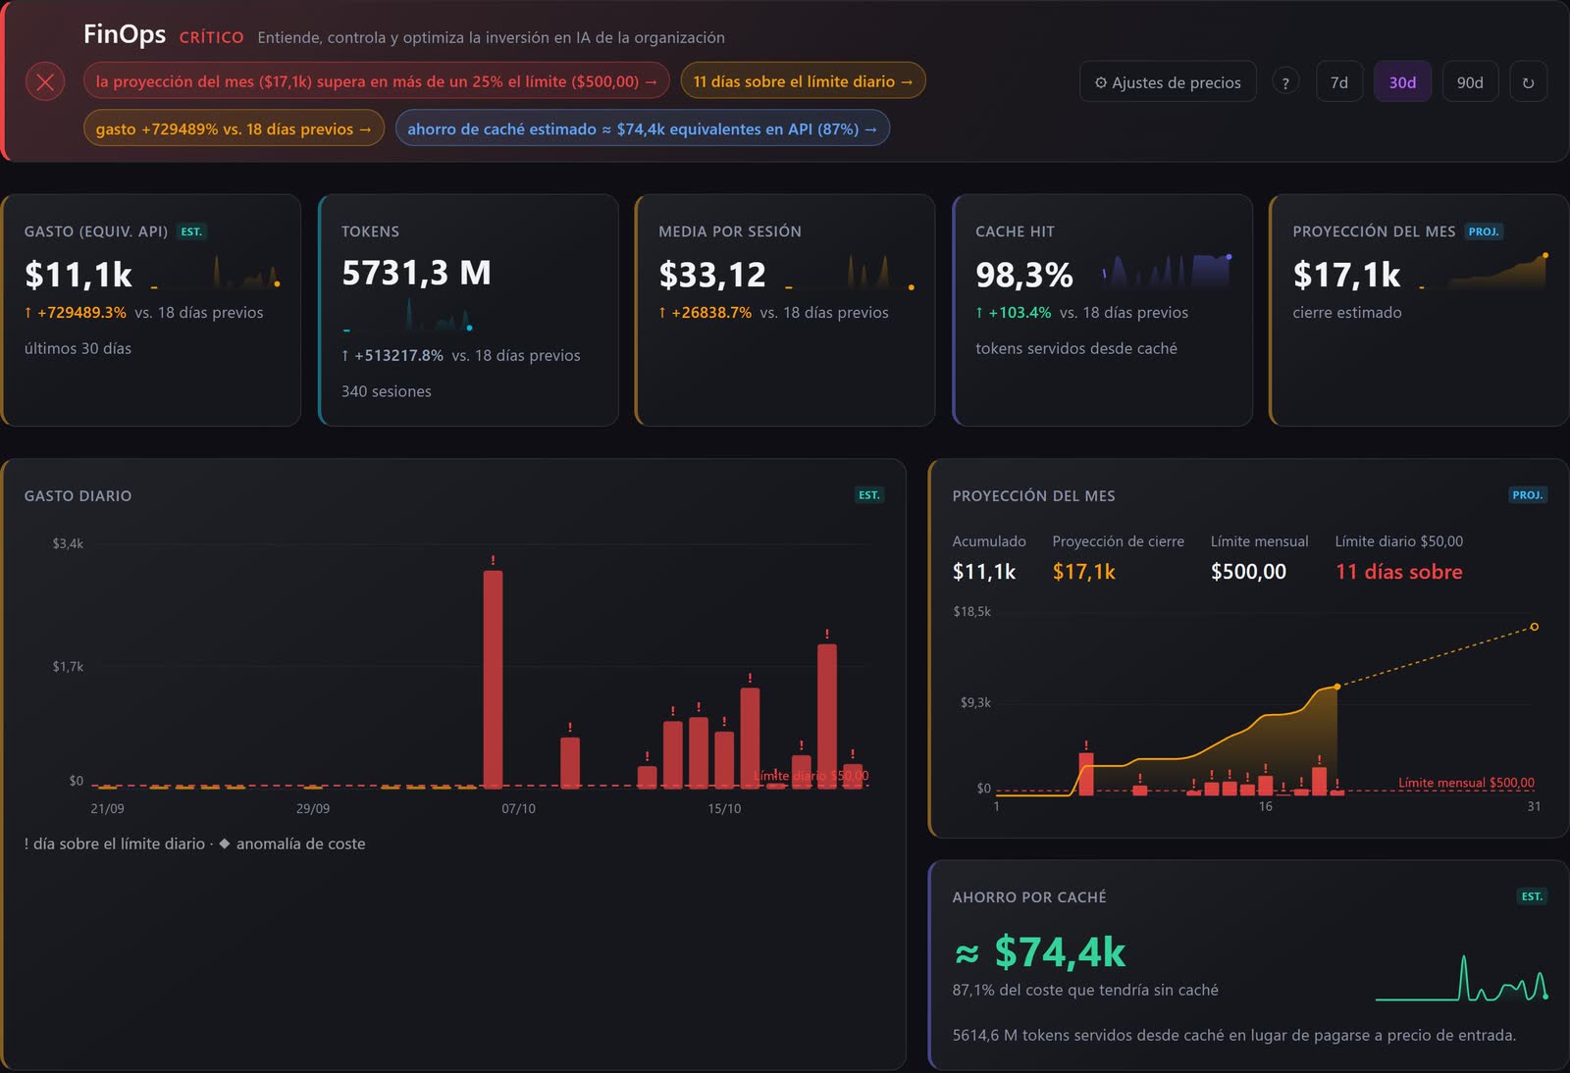Click the PROJ. badge on Proyección del mes card

click(1484, 231)
